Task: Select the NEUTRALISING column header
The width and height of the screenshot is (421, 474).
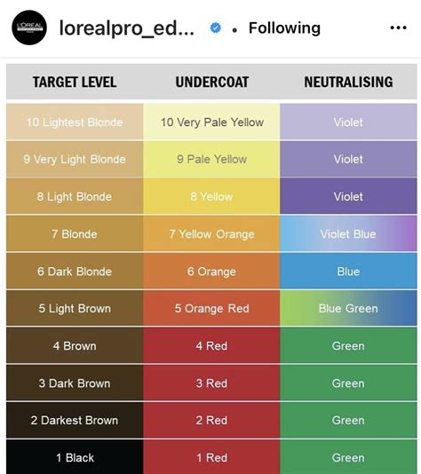Action: (x=348, y=82)
